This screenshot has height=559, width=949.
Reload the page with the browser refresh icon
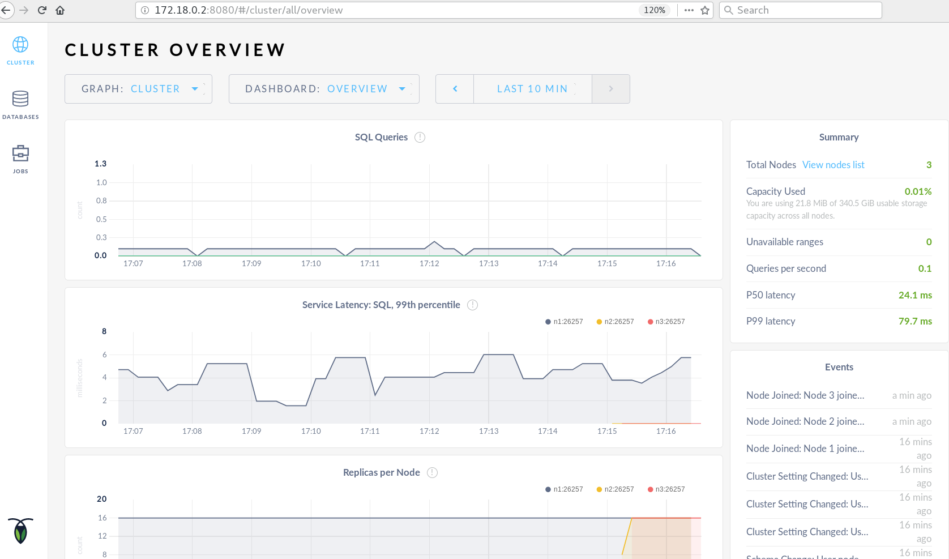[42, 10]
